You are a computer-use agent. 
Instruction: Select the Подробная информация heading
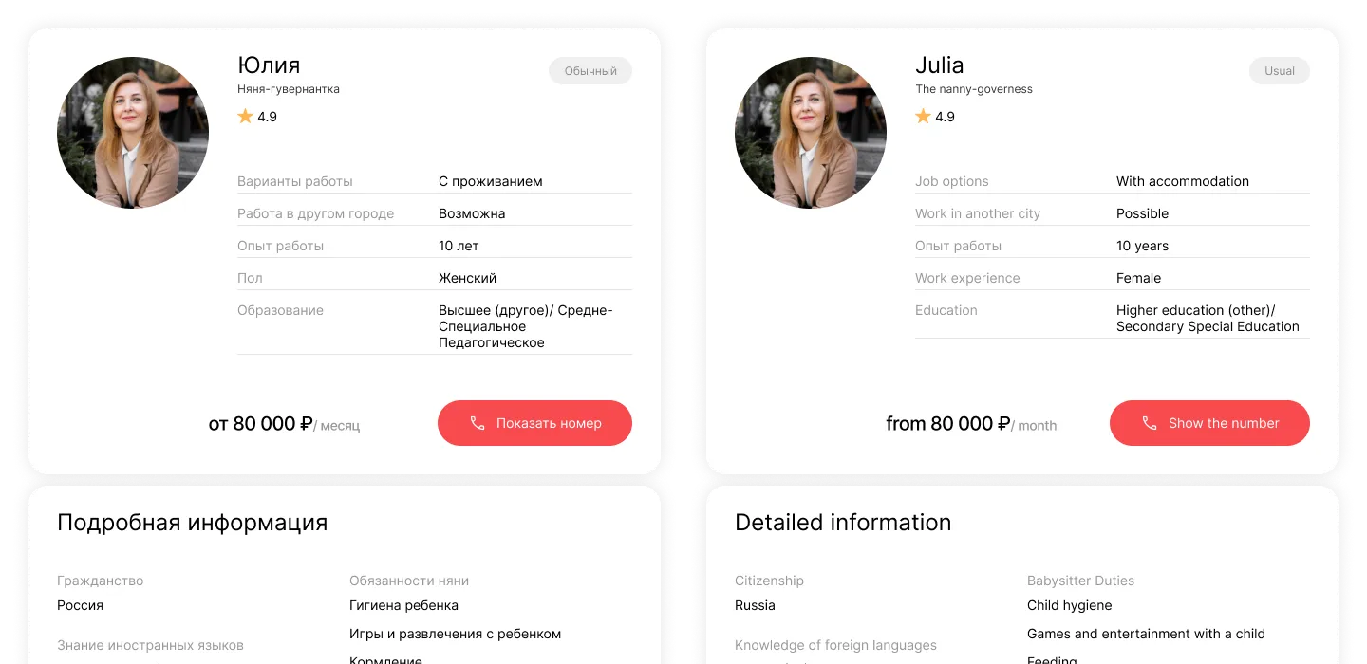[x=193, y=523]
